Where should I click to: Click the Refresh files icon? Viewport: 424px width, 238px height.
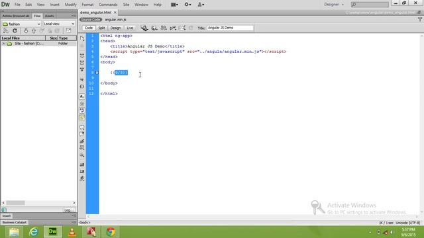[x=15, y=31]
